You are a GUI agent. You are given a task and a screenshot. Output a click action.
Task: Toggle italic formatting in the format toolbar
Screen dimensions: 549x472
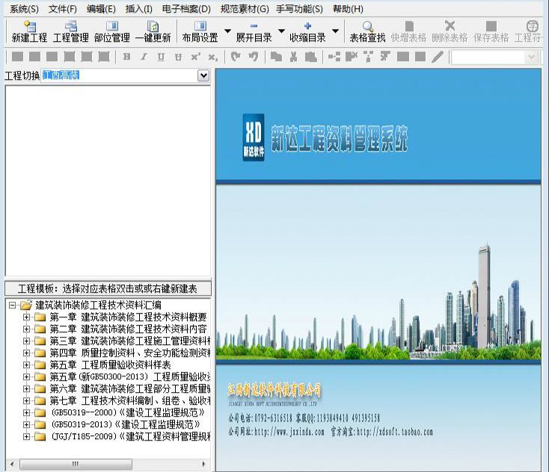click(144, 57)
